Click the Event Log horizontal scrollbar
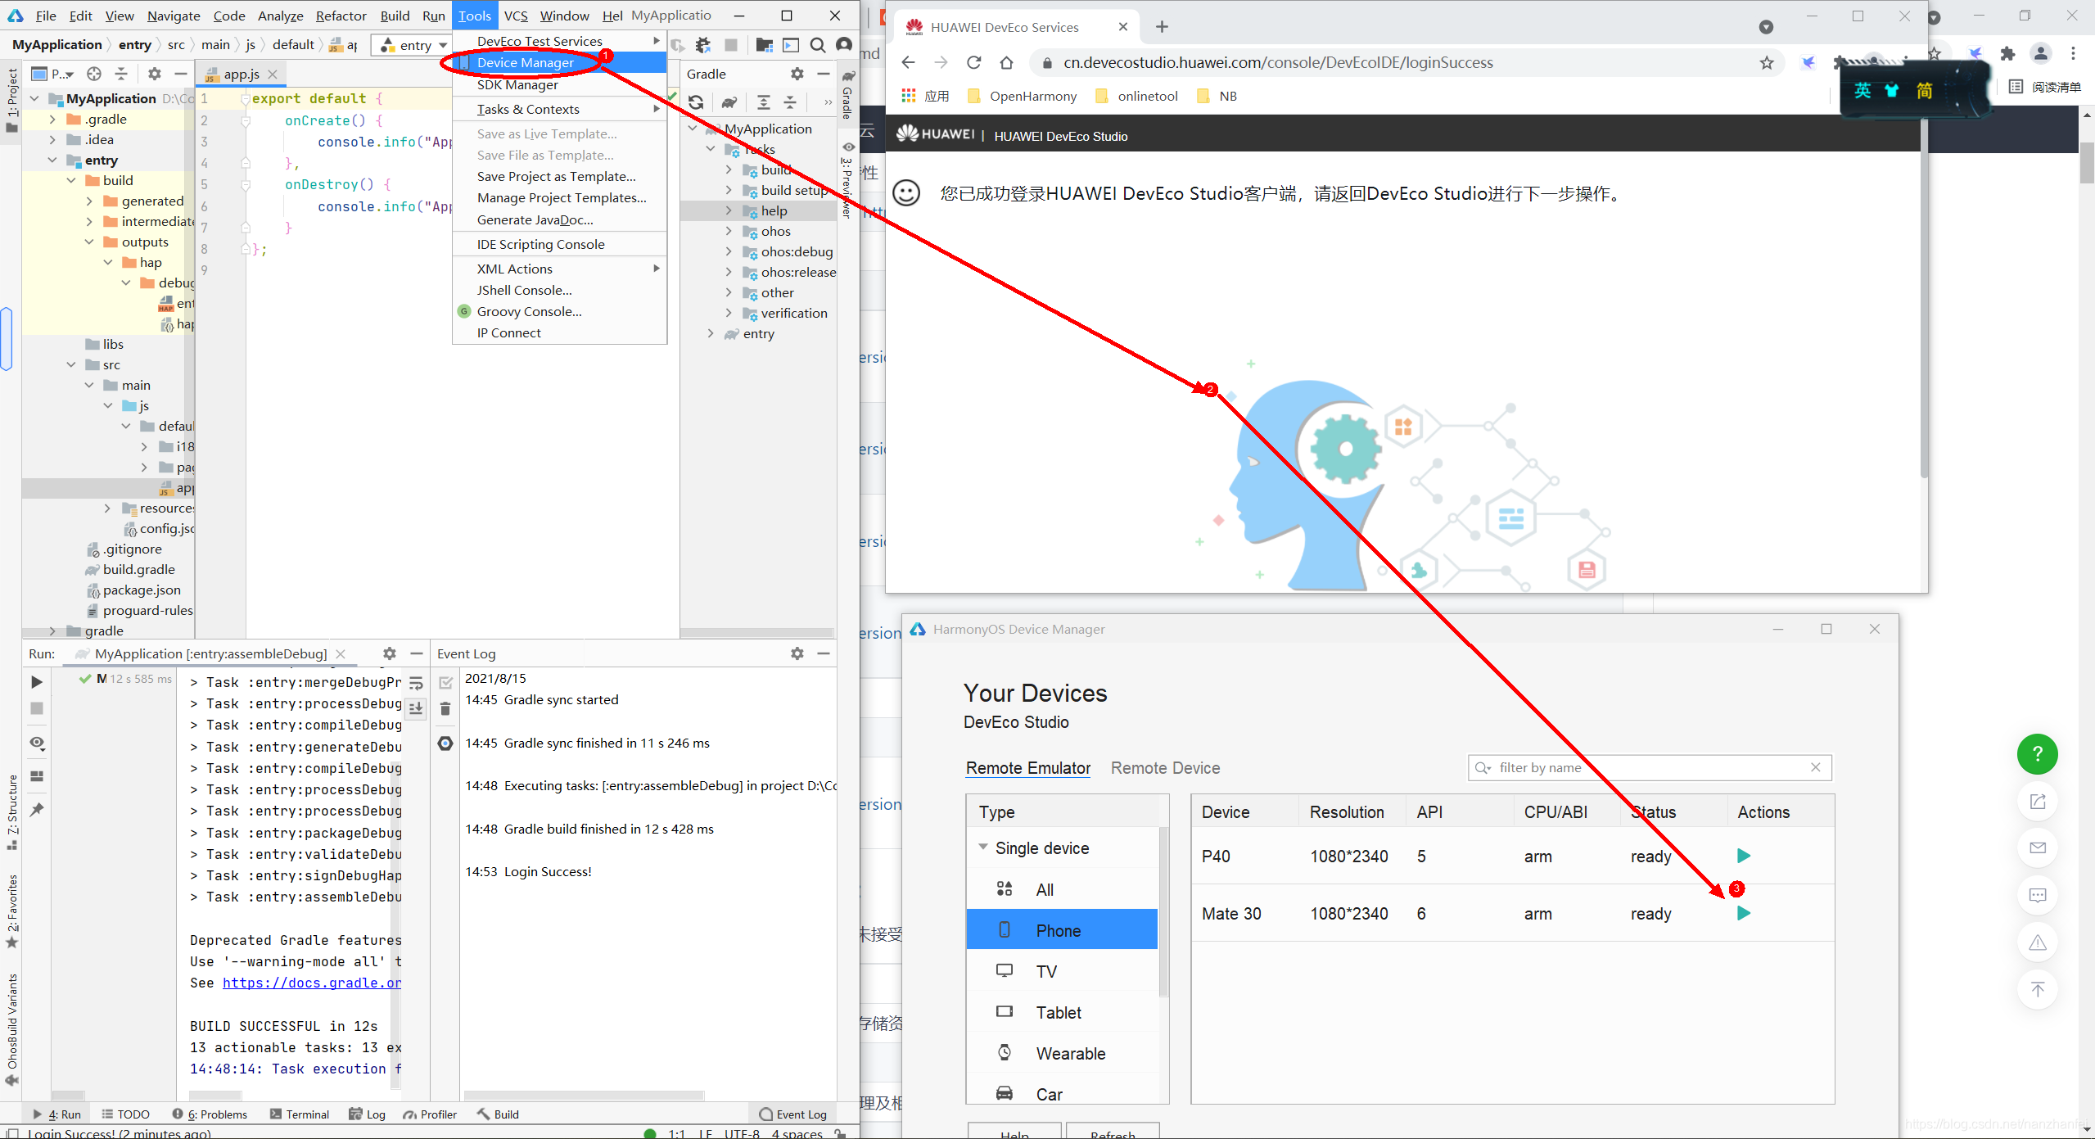The height and width of the screenshot is (1139, 2095). coord(584,1095)
